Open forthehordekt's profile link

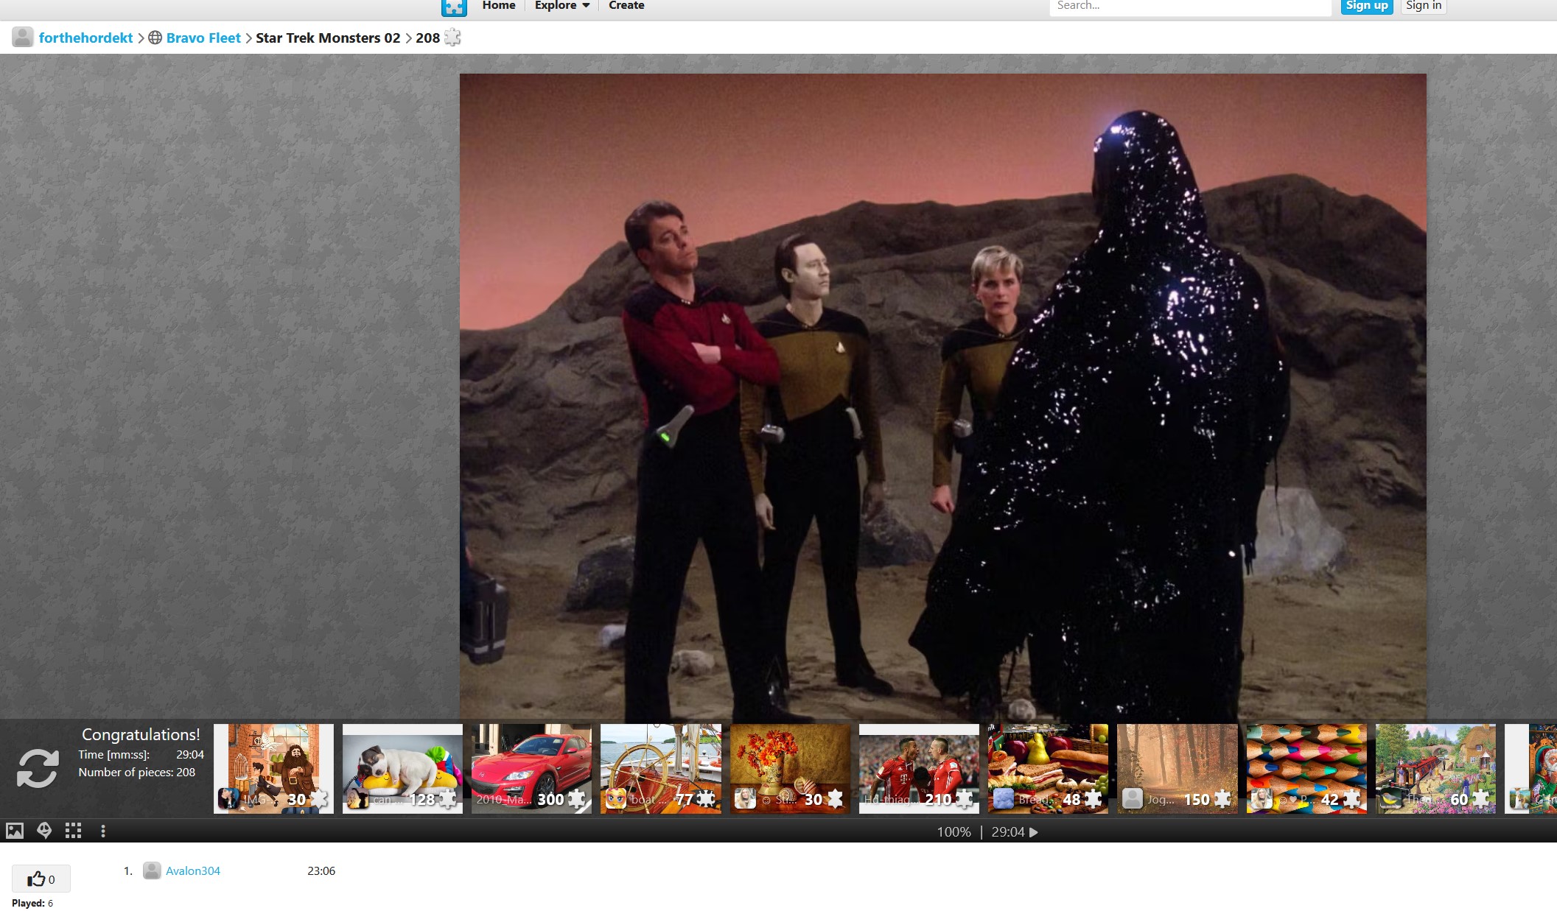coord(85,38)
